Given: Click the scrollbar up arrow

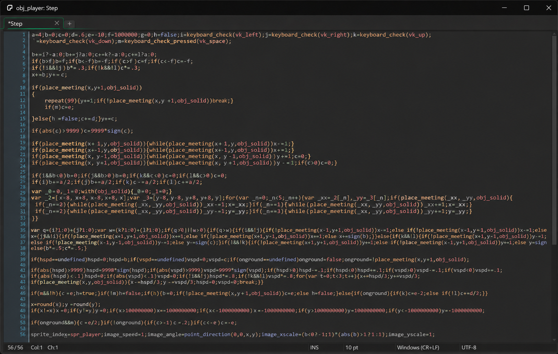Looking at the screenshot, I should [554, 33].
